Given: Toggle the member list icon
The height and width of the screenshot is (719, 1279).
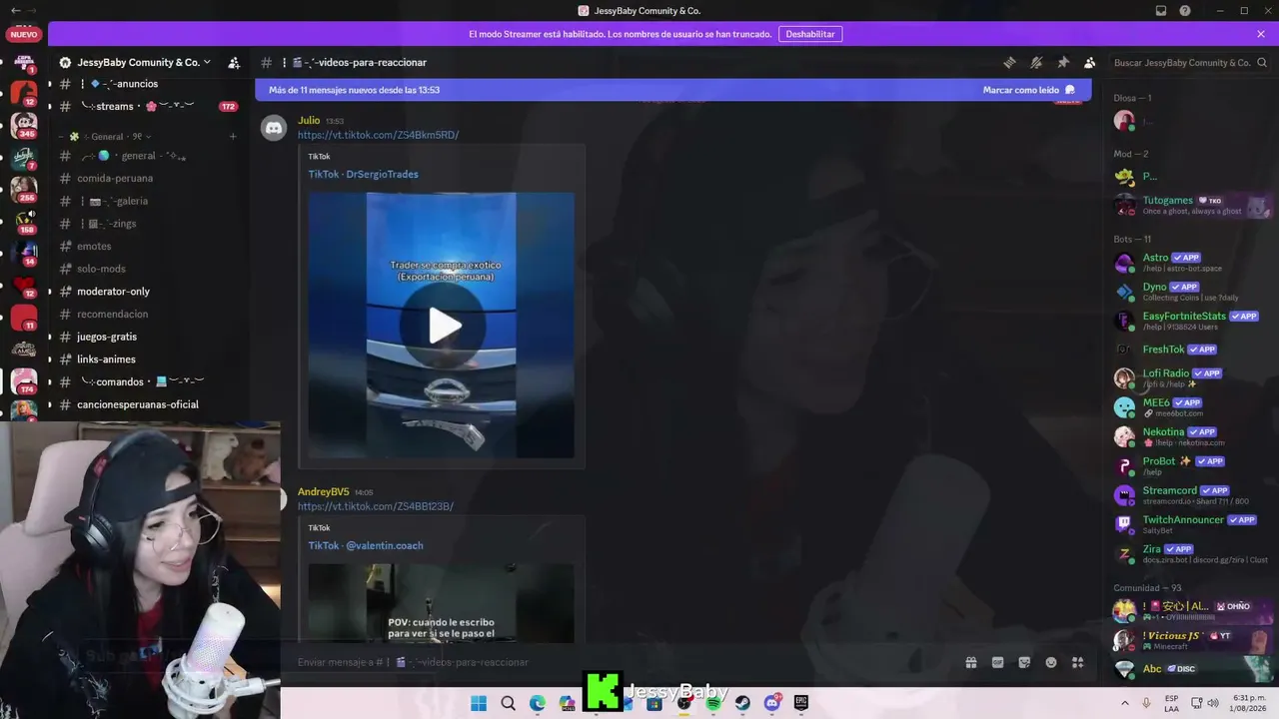Looking at the screenshot, I should pyautogui.click(x=1089, y=62).
